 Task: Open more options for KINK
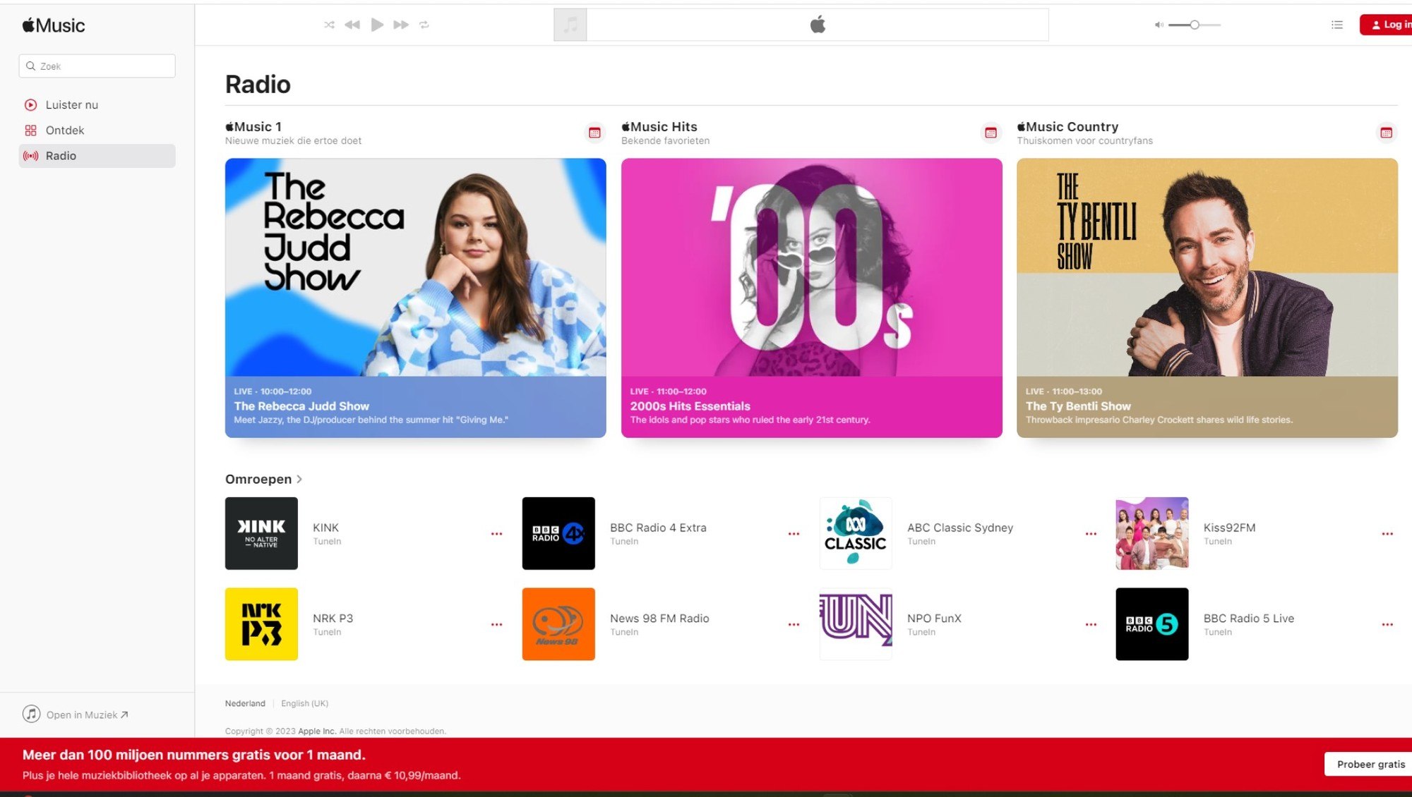coord(497,534)
